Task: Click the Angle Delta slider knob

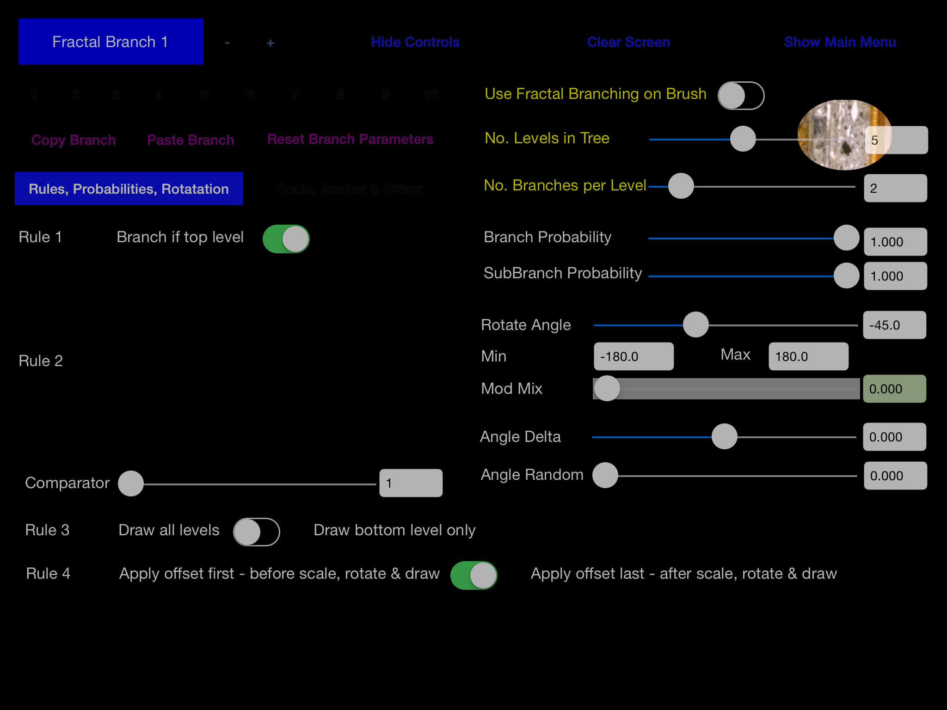Action: coord(724,436)
